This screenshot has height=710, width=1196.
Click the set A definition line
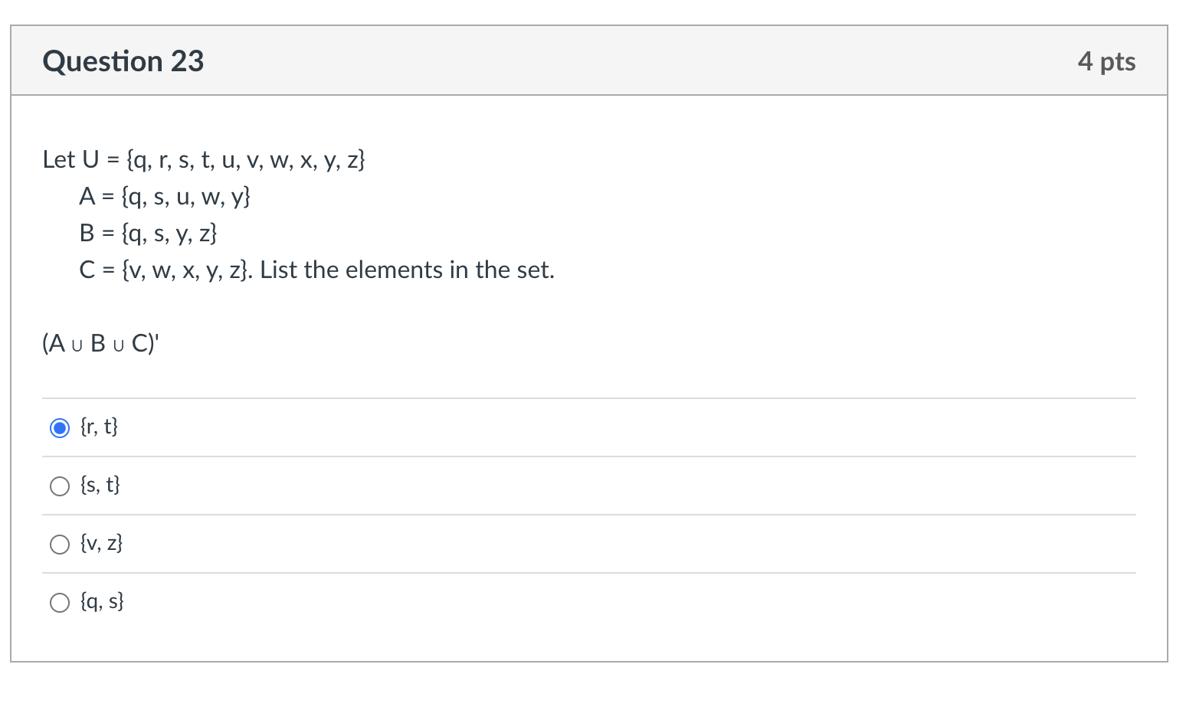point(165,197)
